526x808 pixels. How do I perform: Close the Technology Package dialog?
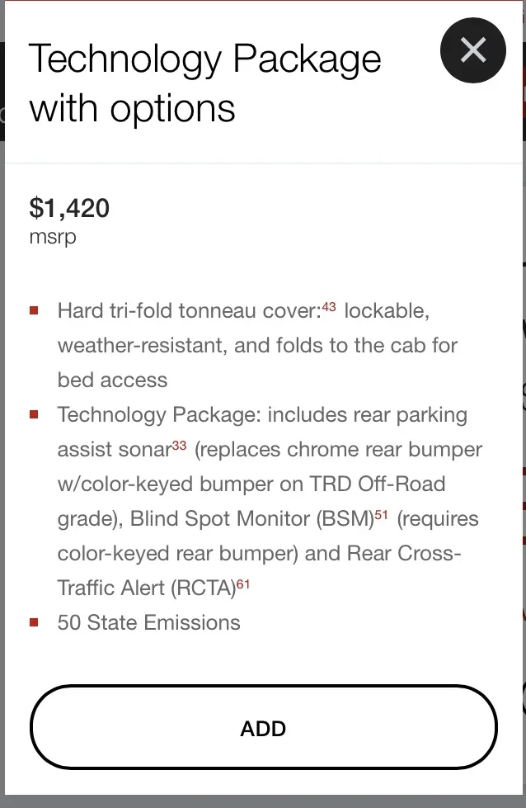point(473,50)
